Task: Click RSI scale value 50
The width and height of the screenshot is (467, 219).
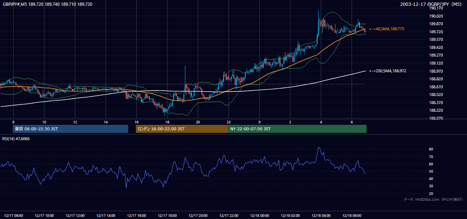Action: click(x=431, y=171)
